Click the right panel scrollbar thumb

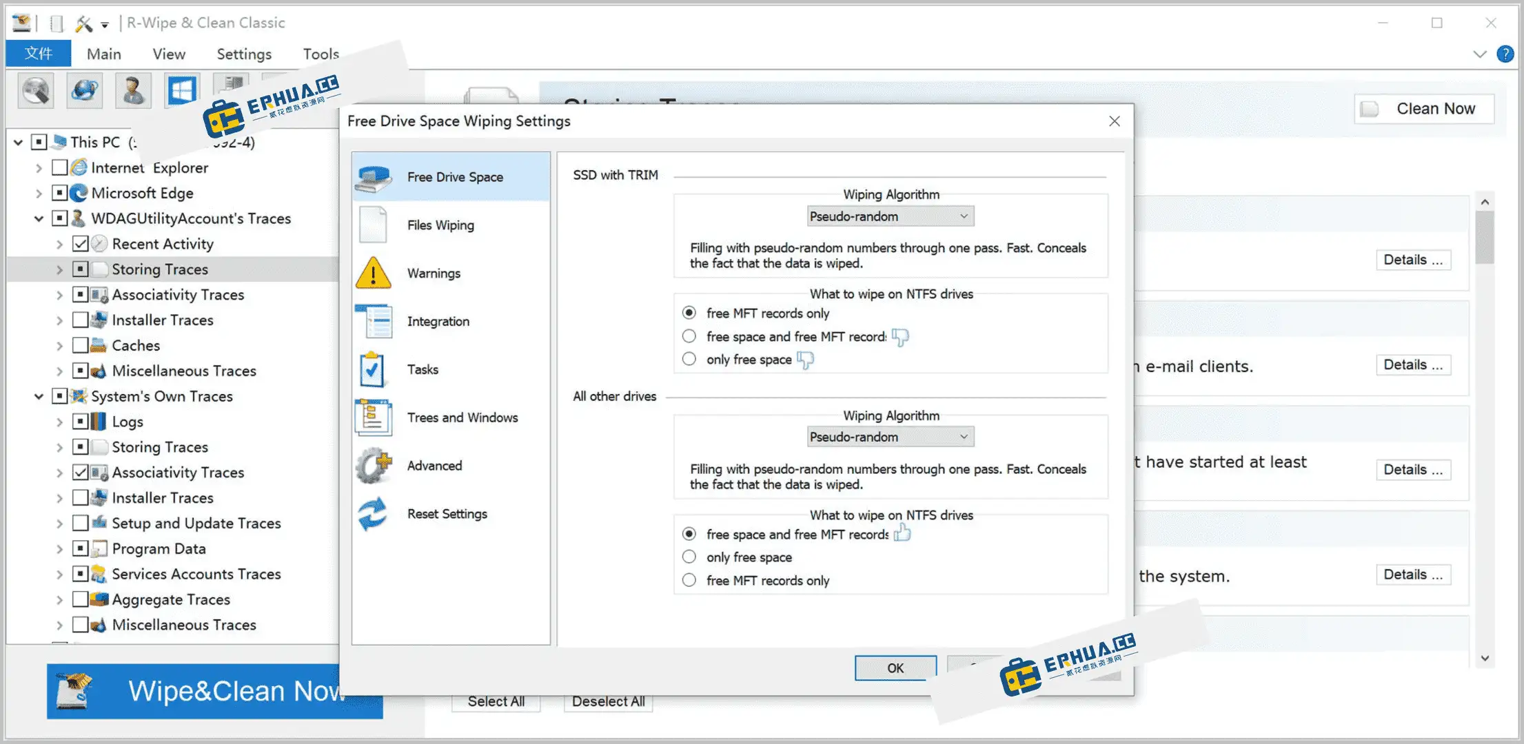point(1485,238)
